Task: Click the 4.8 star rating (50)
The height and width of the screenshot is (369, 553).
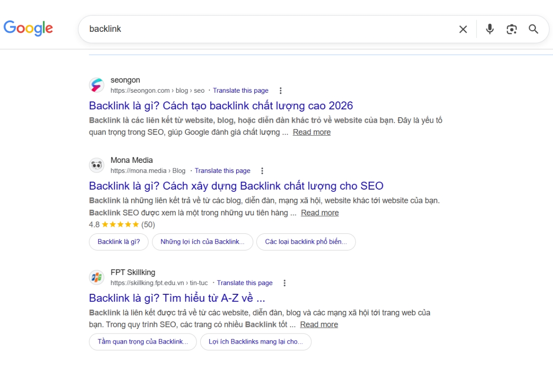Action: (122, 225)
